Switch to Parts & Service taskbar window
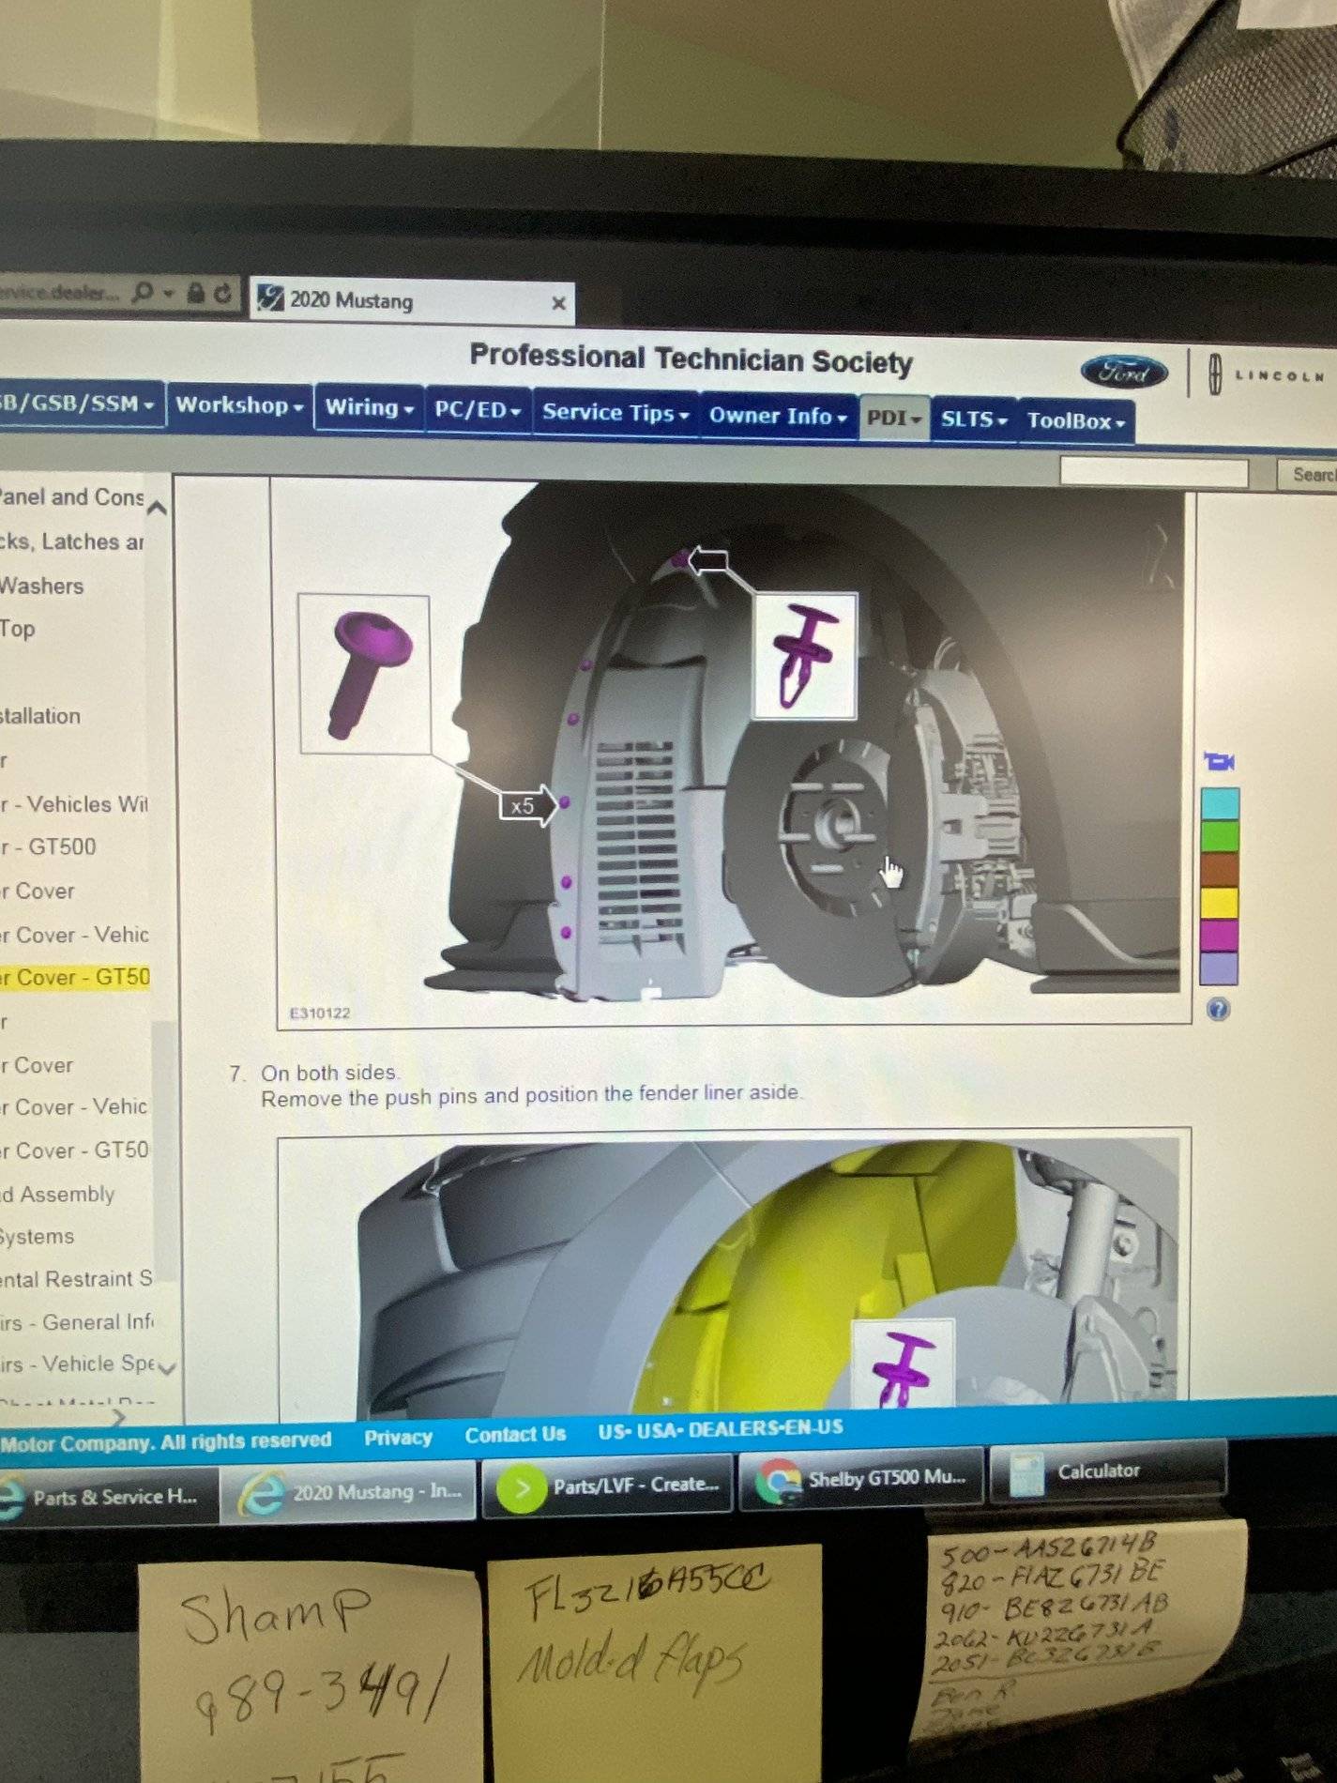 108,1496
